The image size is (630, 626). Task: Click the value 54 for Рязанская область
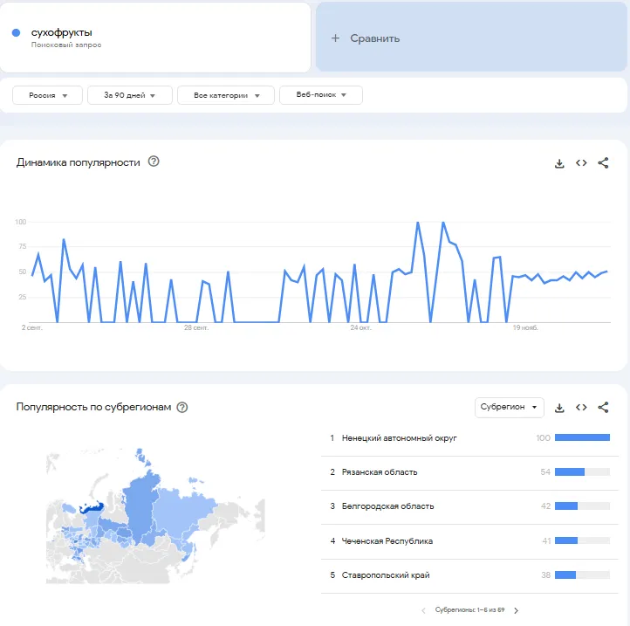(545, 472)
